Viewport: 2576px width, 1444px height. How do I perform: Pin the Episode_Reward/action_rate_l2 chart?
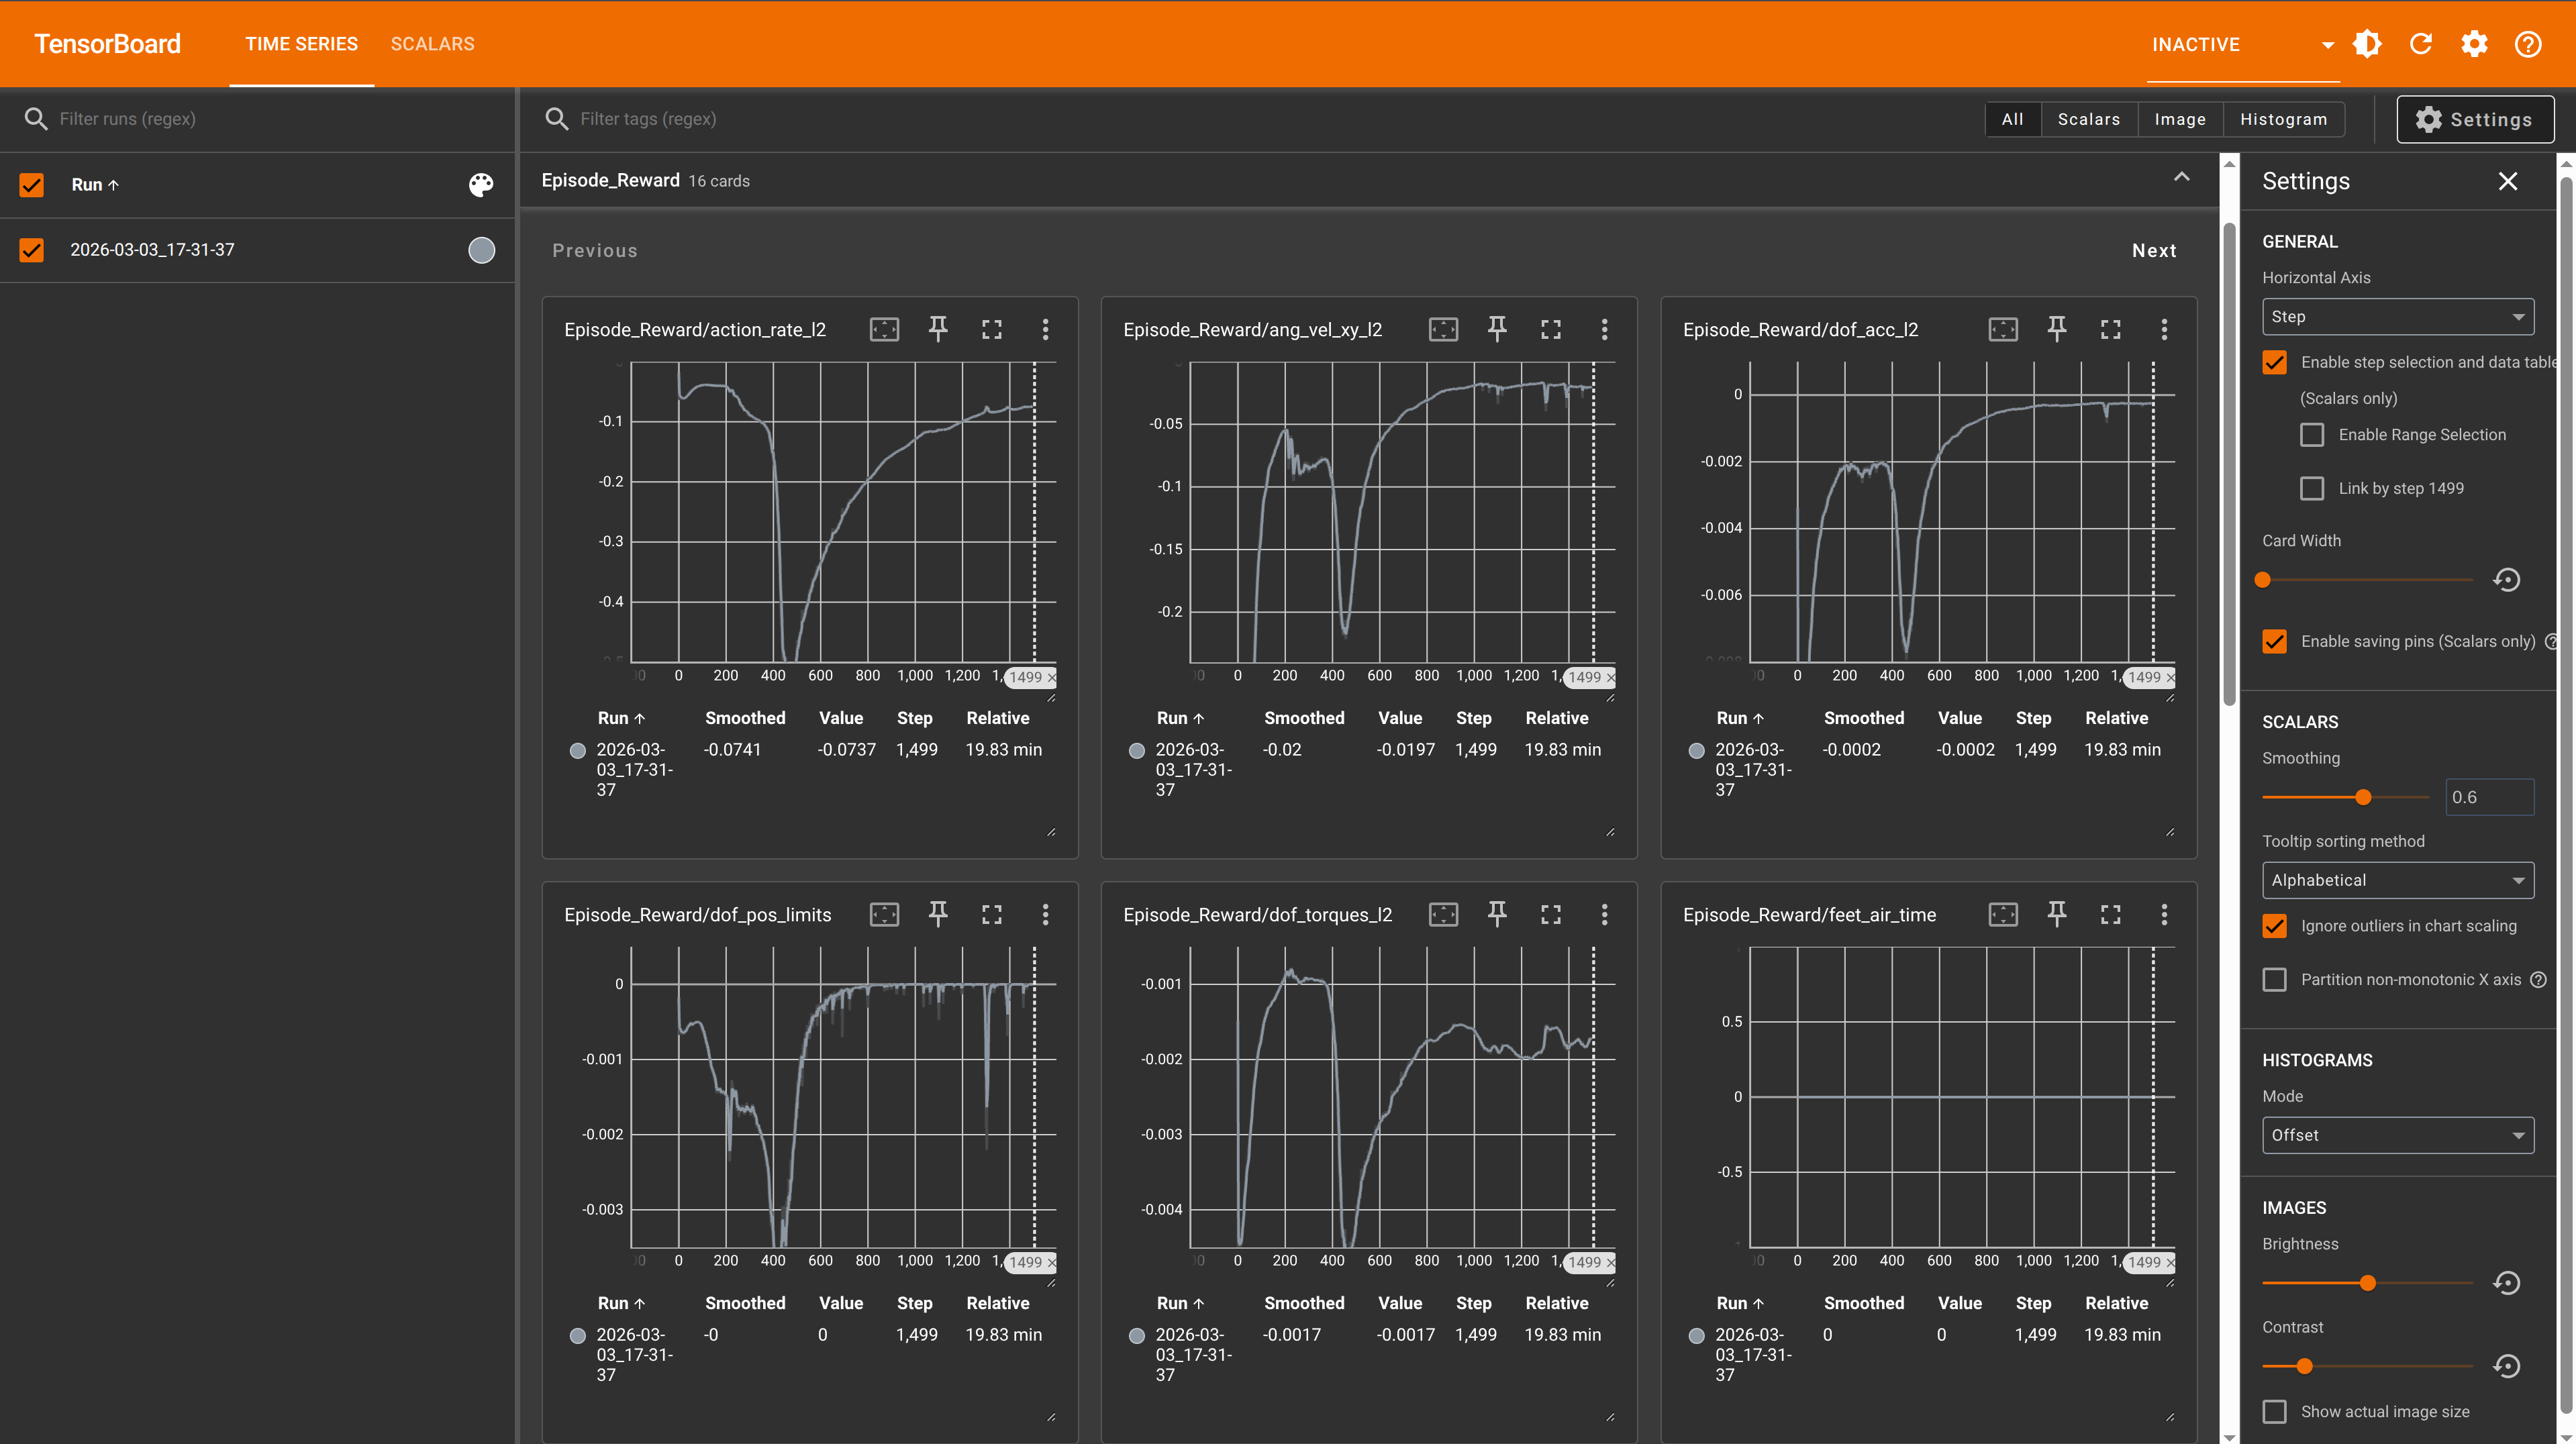pyautogui.click(x=938, y=329)
